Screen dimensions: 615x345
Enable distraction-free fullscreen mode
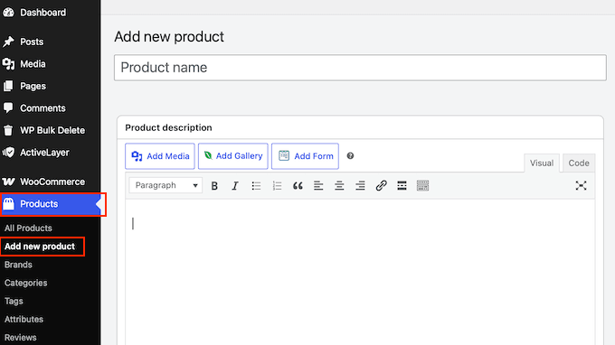point(581,186)
